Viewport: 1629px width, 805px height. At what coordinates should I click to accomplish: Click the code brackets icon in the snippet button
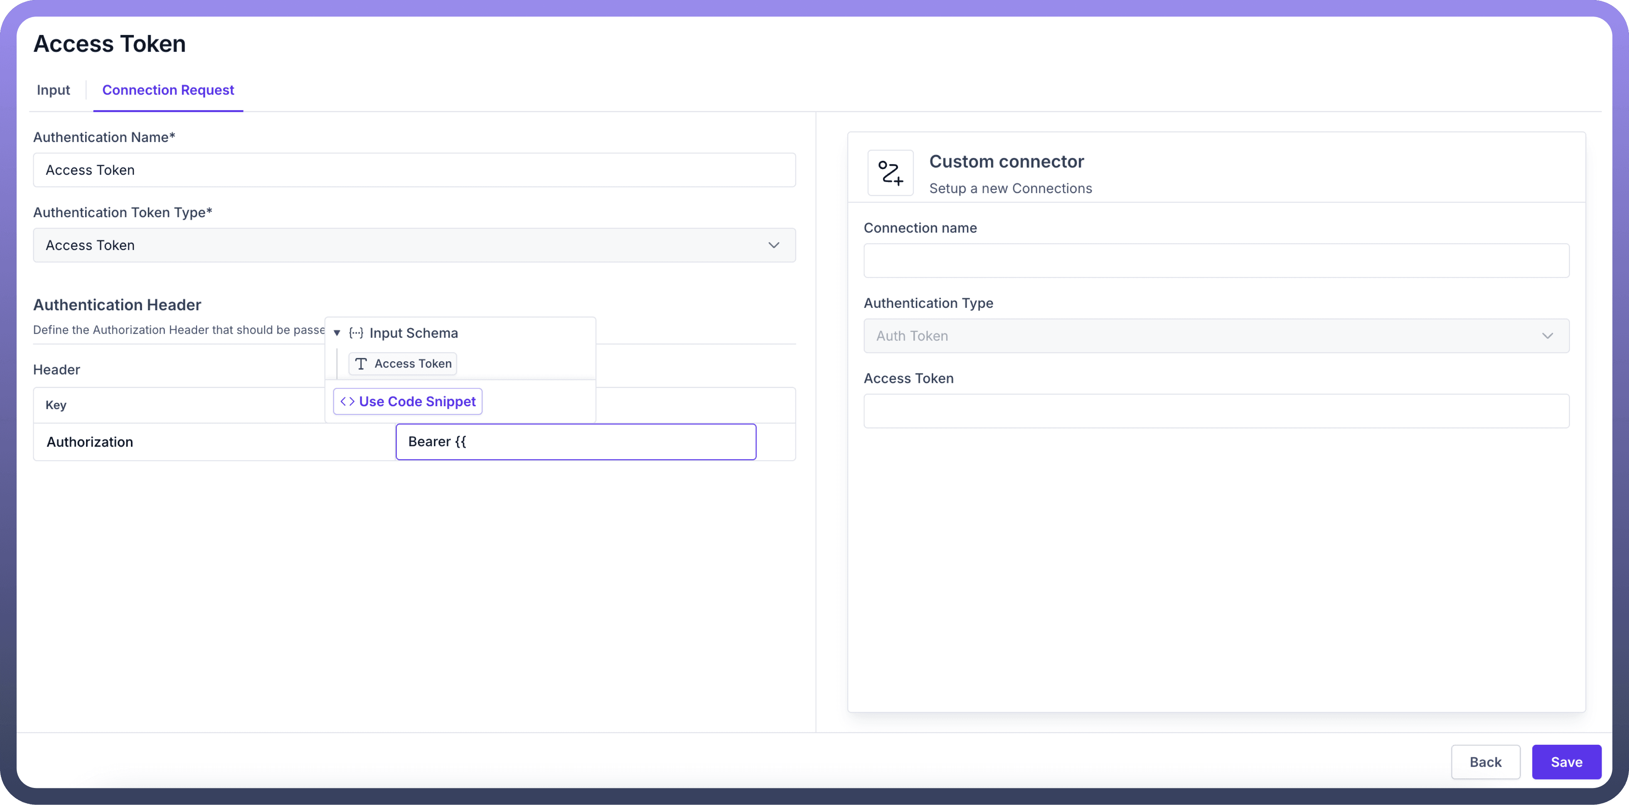coord(347,402)
